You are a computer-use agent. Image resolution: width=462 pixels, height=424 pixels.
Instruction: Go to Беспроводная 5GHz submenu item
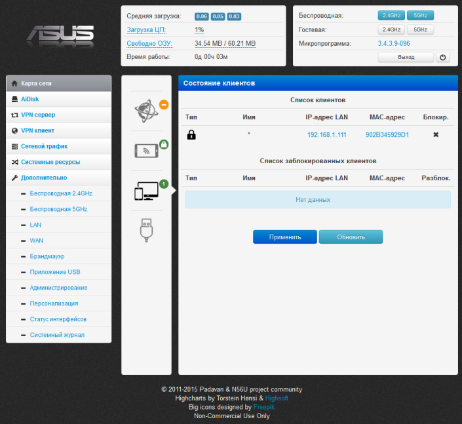pyautogui.click(x=58, y=209)
